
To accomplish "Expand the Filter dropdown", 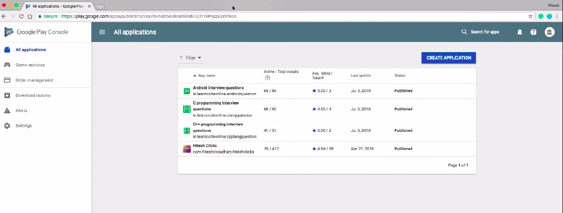I will pos(191,58).
